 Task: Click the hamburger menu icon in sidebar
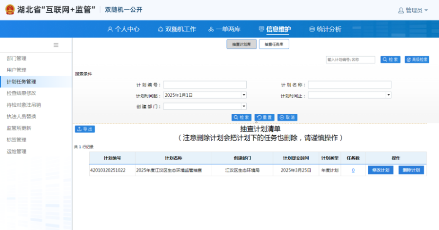(56, 45)
